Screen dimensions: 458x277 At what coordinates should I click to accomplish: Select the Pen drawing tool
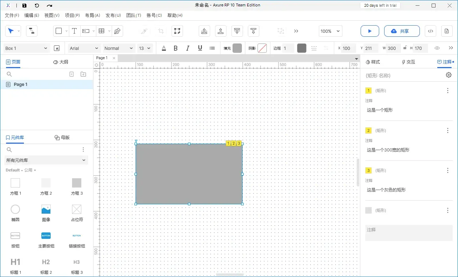pos(117,31)
